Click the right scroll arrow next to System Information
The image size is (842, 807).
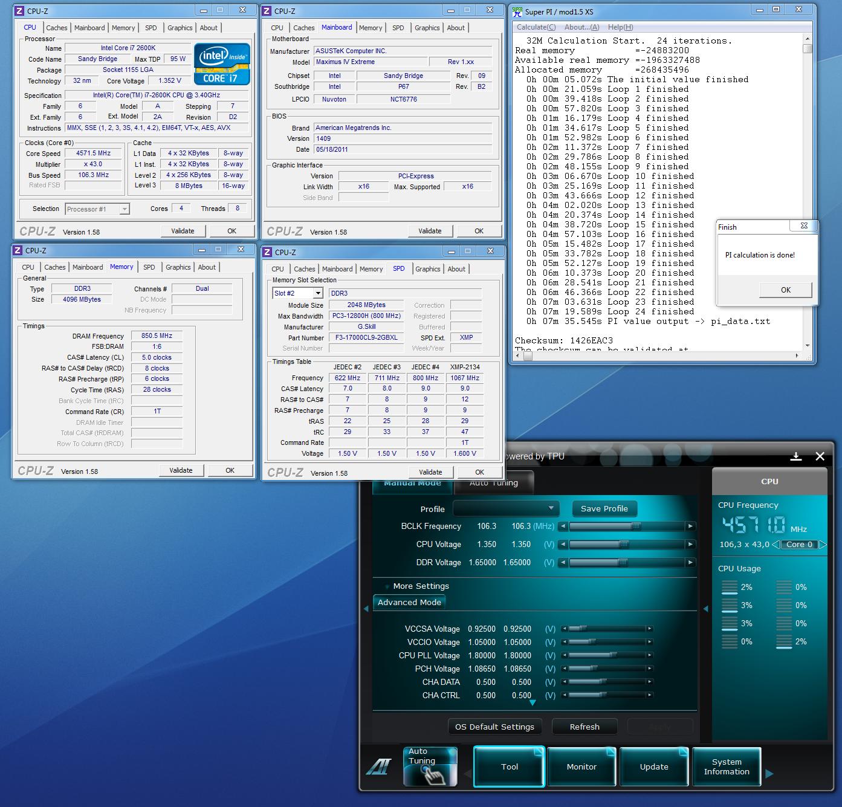[x=769, y=774]
